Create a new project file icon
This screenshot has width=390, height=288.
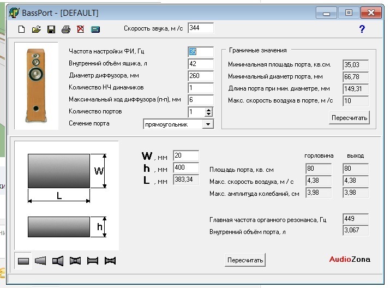(x=22, y=29)
